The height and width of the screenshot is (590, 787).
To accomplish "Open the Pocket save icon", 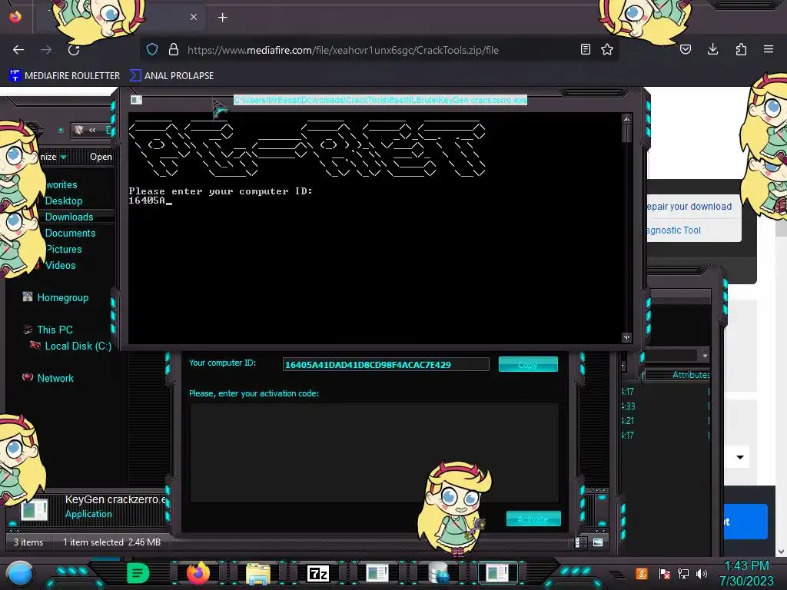I will 686,49.
